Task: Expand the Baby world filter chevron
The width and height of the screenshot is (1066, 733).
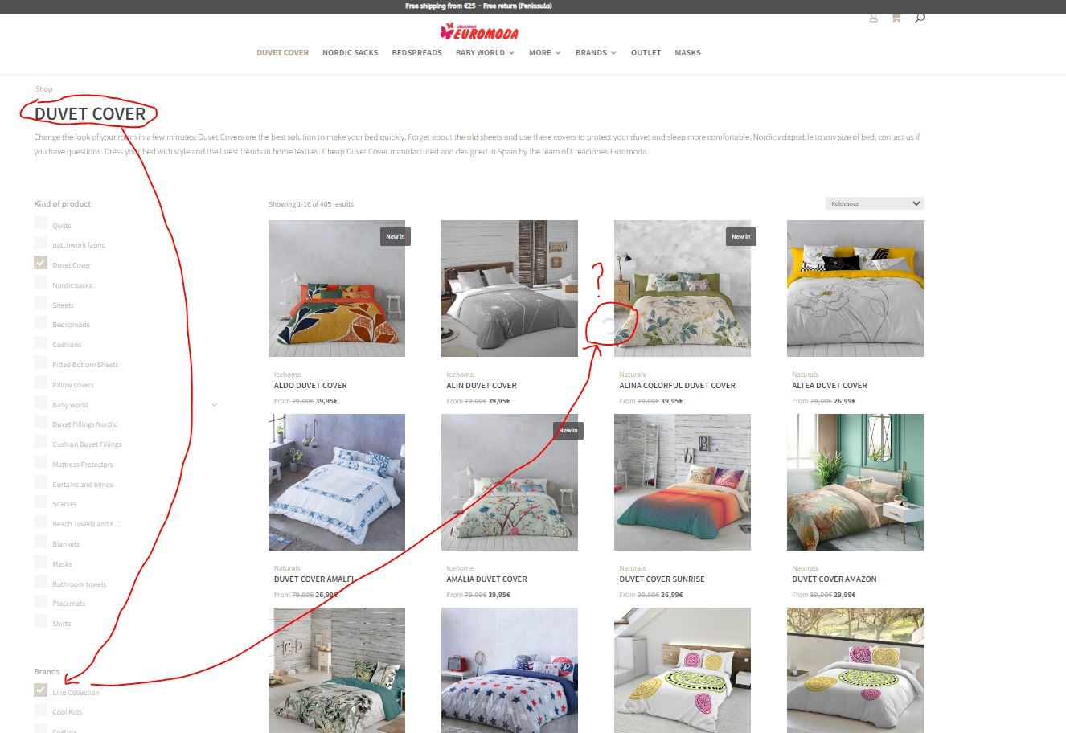Action: (x=215, y=405)
